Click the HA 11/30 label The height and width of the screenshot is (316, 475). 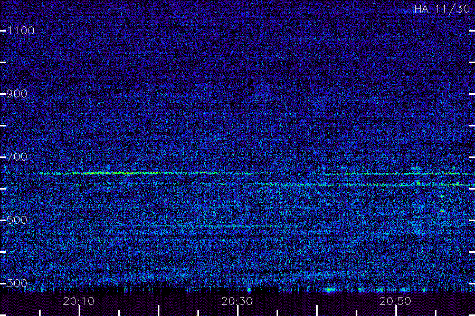pyautogui.click(x=442, y=9)
